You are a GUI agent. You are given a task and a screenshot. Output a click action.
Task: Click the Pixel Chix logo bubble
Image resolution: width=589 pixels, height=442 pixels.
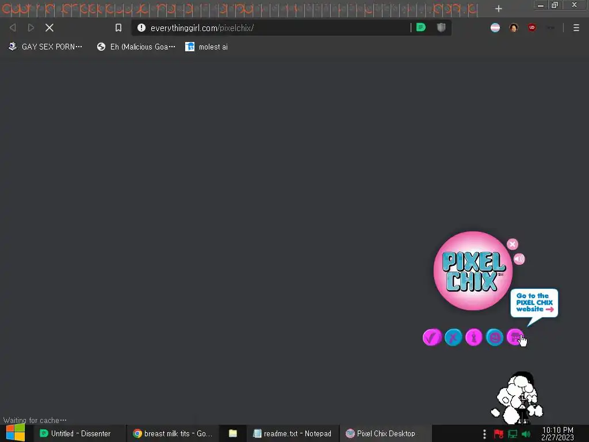pos(473,270)
